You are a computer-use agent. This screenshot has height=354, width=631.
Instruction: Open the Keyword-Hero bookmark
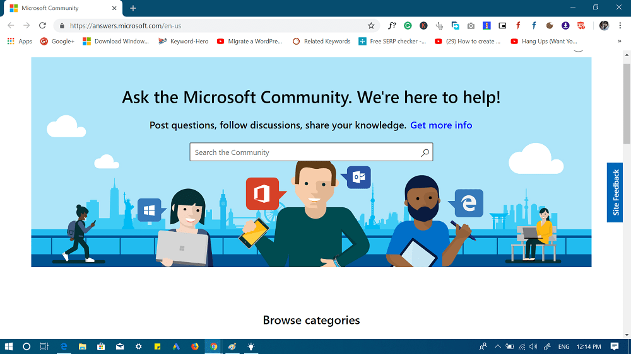tap(184, 41)
